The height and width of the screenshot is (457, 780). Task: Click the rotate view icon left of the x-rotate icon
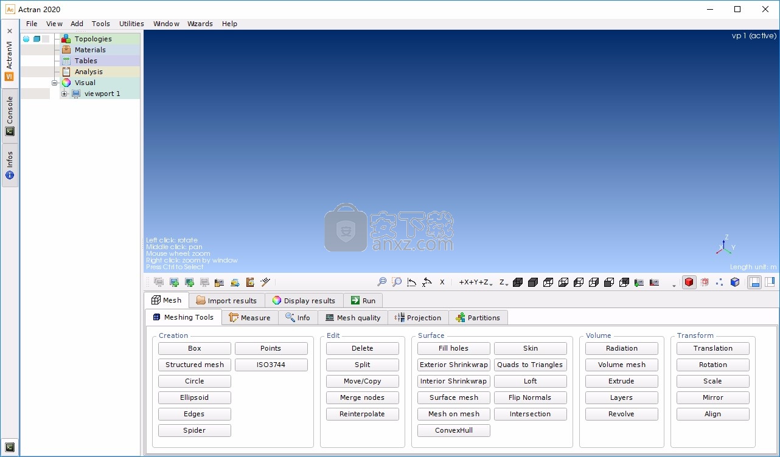412,282
